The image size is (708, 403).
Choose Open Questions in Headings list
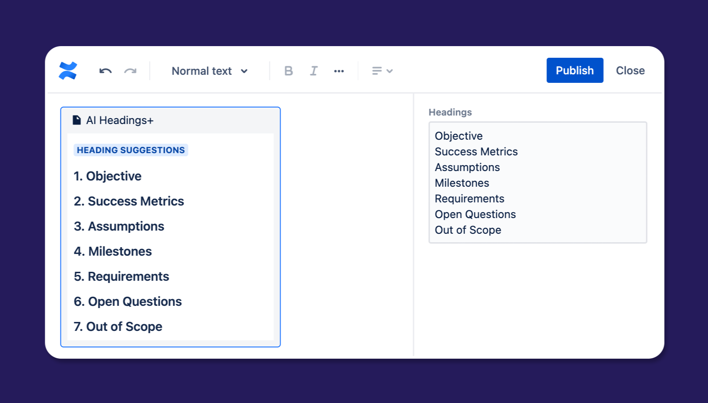pyautogui.click(x=475, y=214)
